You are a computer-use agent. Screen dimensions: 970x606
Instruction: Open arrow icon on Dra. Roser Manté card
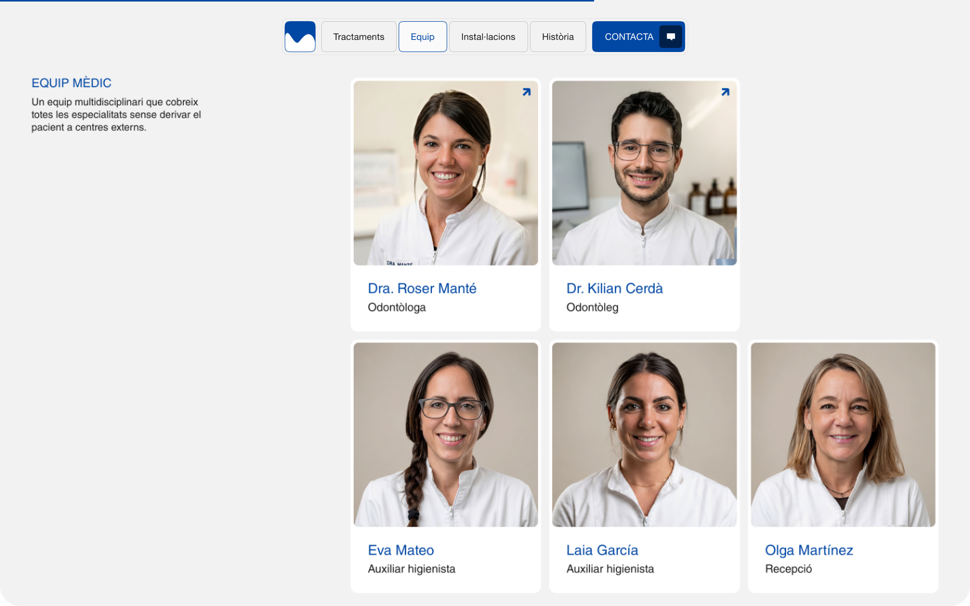click(x=526, y=92)
